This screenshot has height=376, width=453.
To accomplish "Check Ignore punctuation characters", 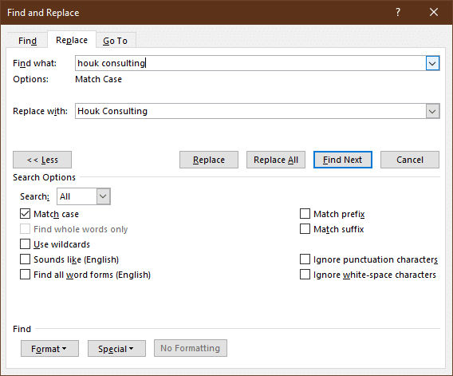I will (305, 259).
